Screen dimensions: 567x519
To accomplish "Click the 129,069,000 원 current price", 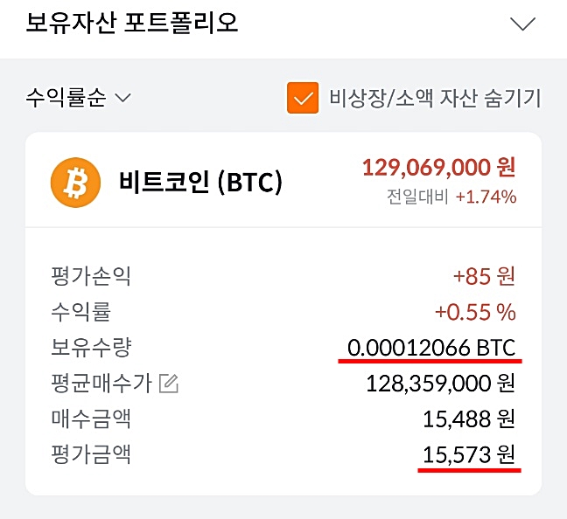I will click(438, 166).
